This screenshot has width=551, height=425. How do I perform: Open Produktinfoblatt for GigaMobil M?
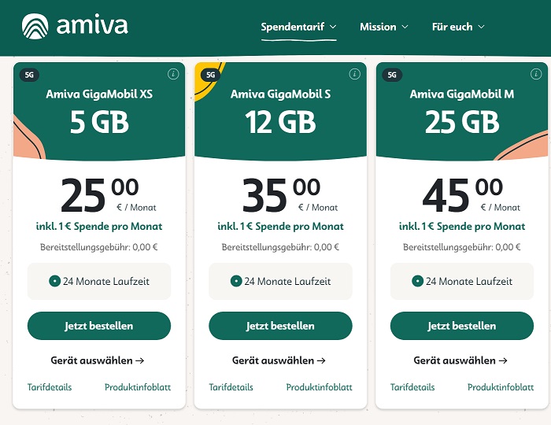tap(501, 387)
